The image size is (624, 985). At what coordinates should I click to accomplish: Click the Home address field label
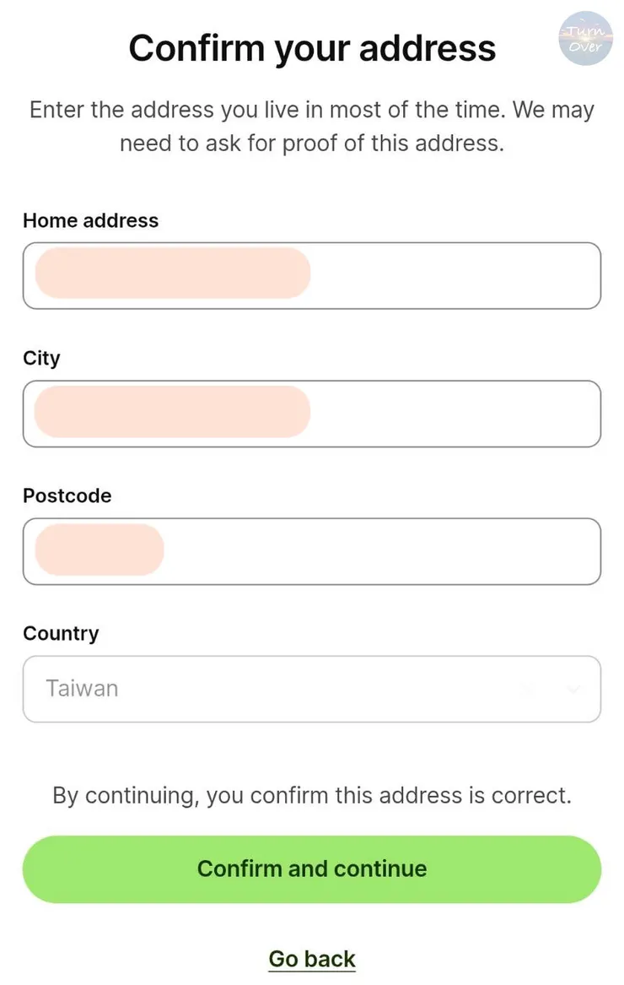[90, 220]
